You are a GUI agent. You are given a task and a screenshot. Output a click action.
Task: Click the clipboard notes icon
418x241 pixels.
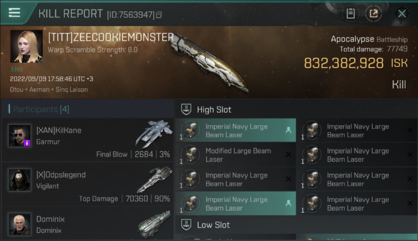tap(350, 13)
